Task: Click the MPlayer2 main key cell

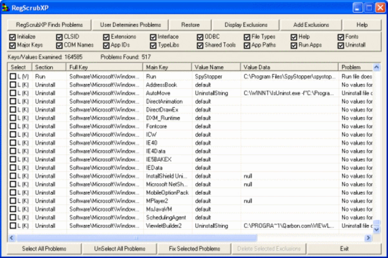Action: click(x=157, y=201)
